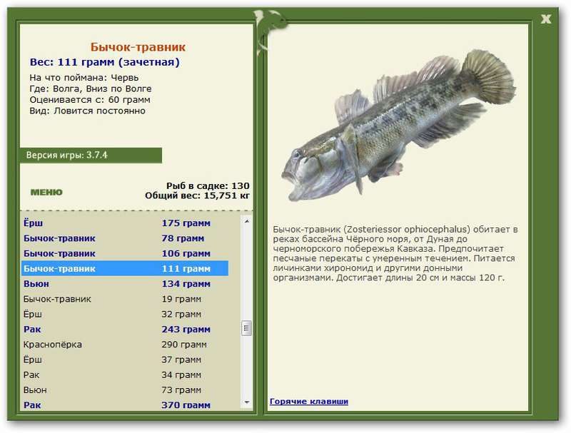This screenshot has height=433, width=571.
Task: Select the Ёрш 32 грамм row
Action: click(x=125, y=314)
